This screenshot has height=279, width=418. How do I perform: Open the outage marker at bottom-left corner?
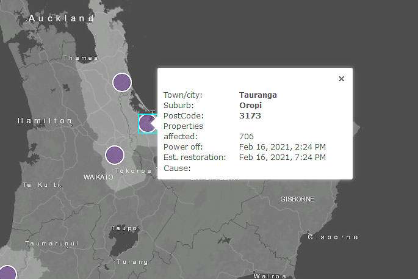6,274
